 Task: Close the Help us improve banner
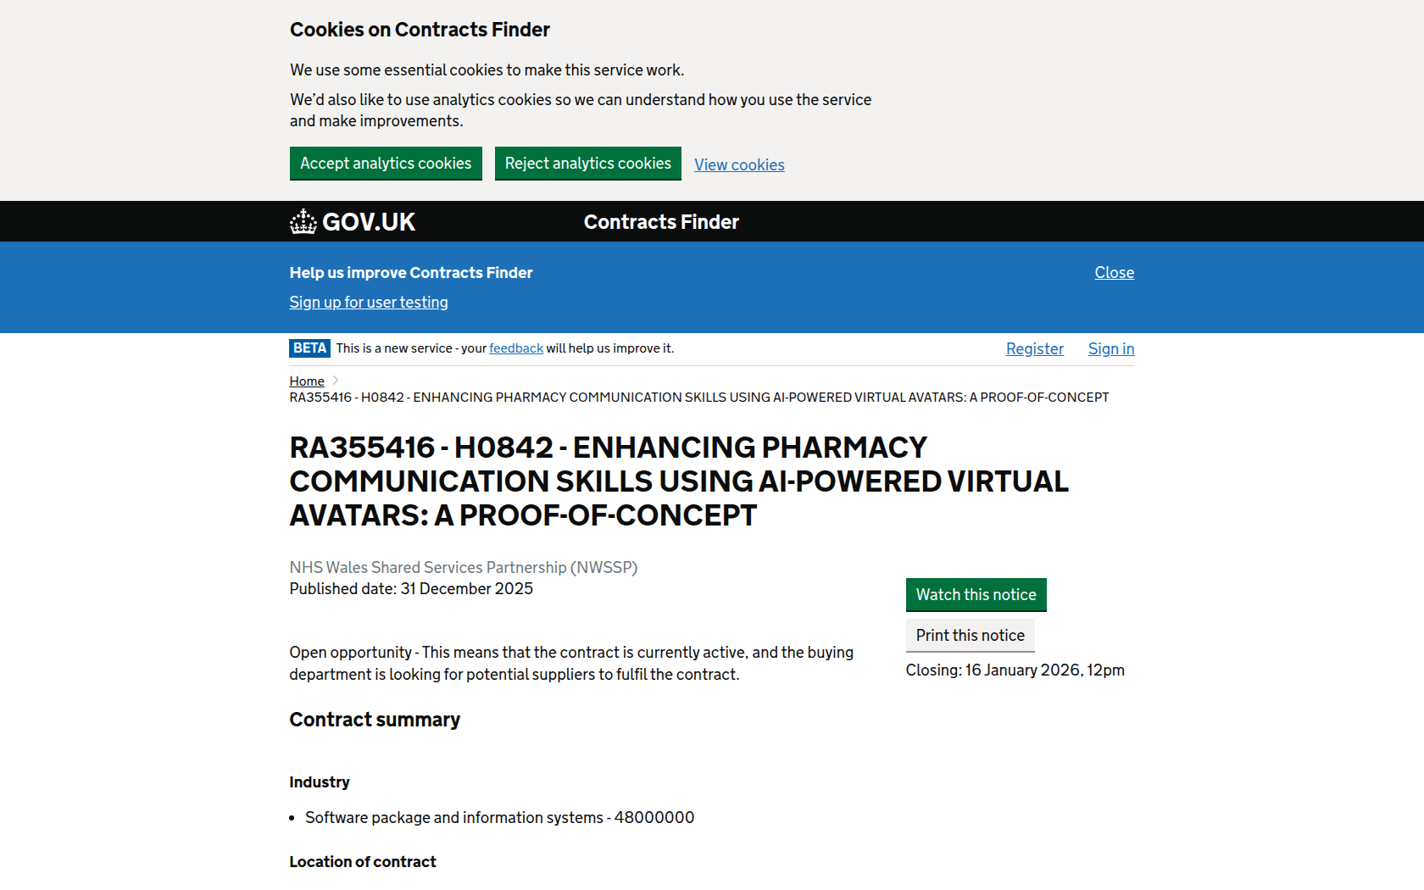pyautogui.click(x=1114, y=273)
